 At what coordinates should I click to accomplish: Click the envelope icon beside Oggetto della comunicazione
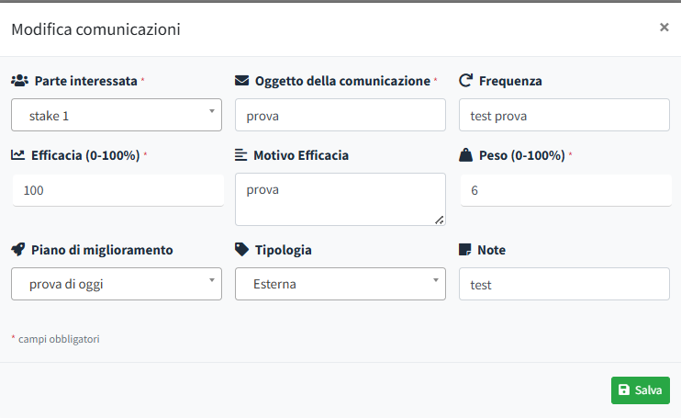pyautogui.click(x=242, y=81)
